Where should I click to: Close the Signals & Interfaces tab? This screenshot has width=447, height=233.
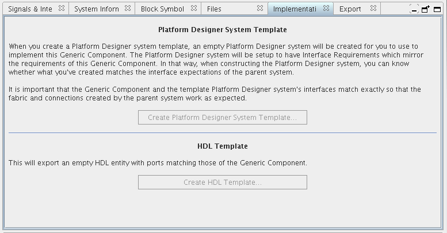coord(62,9)
